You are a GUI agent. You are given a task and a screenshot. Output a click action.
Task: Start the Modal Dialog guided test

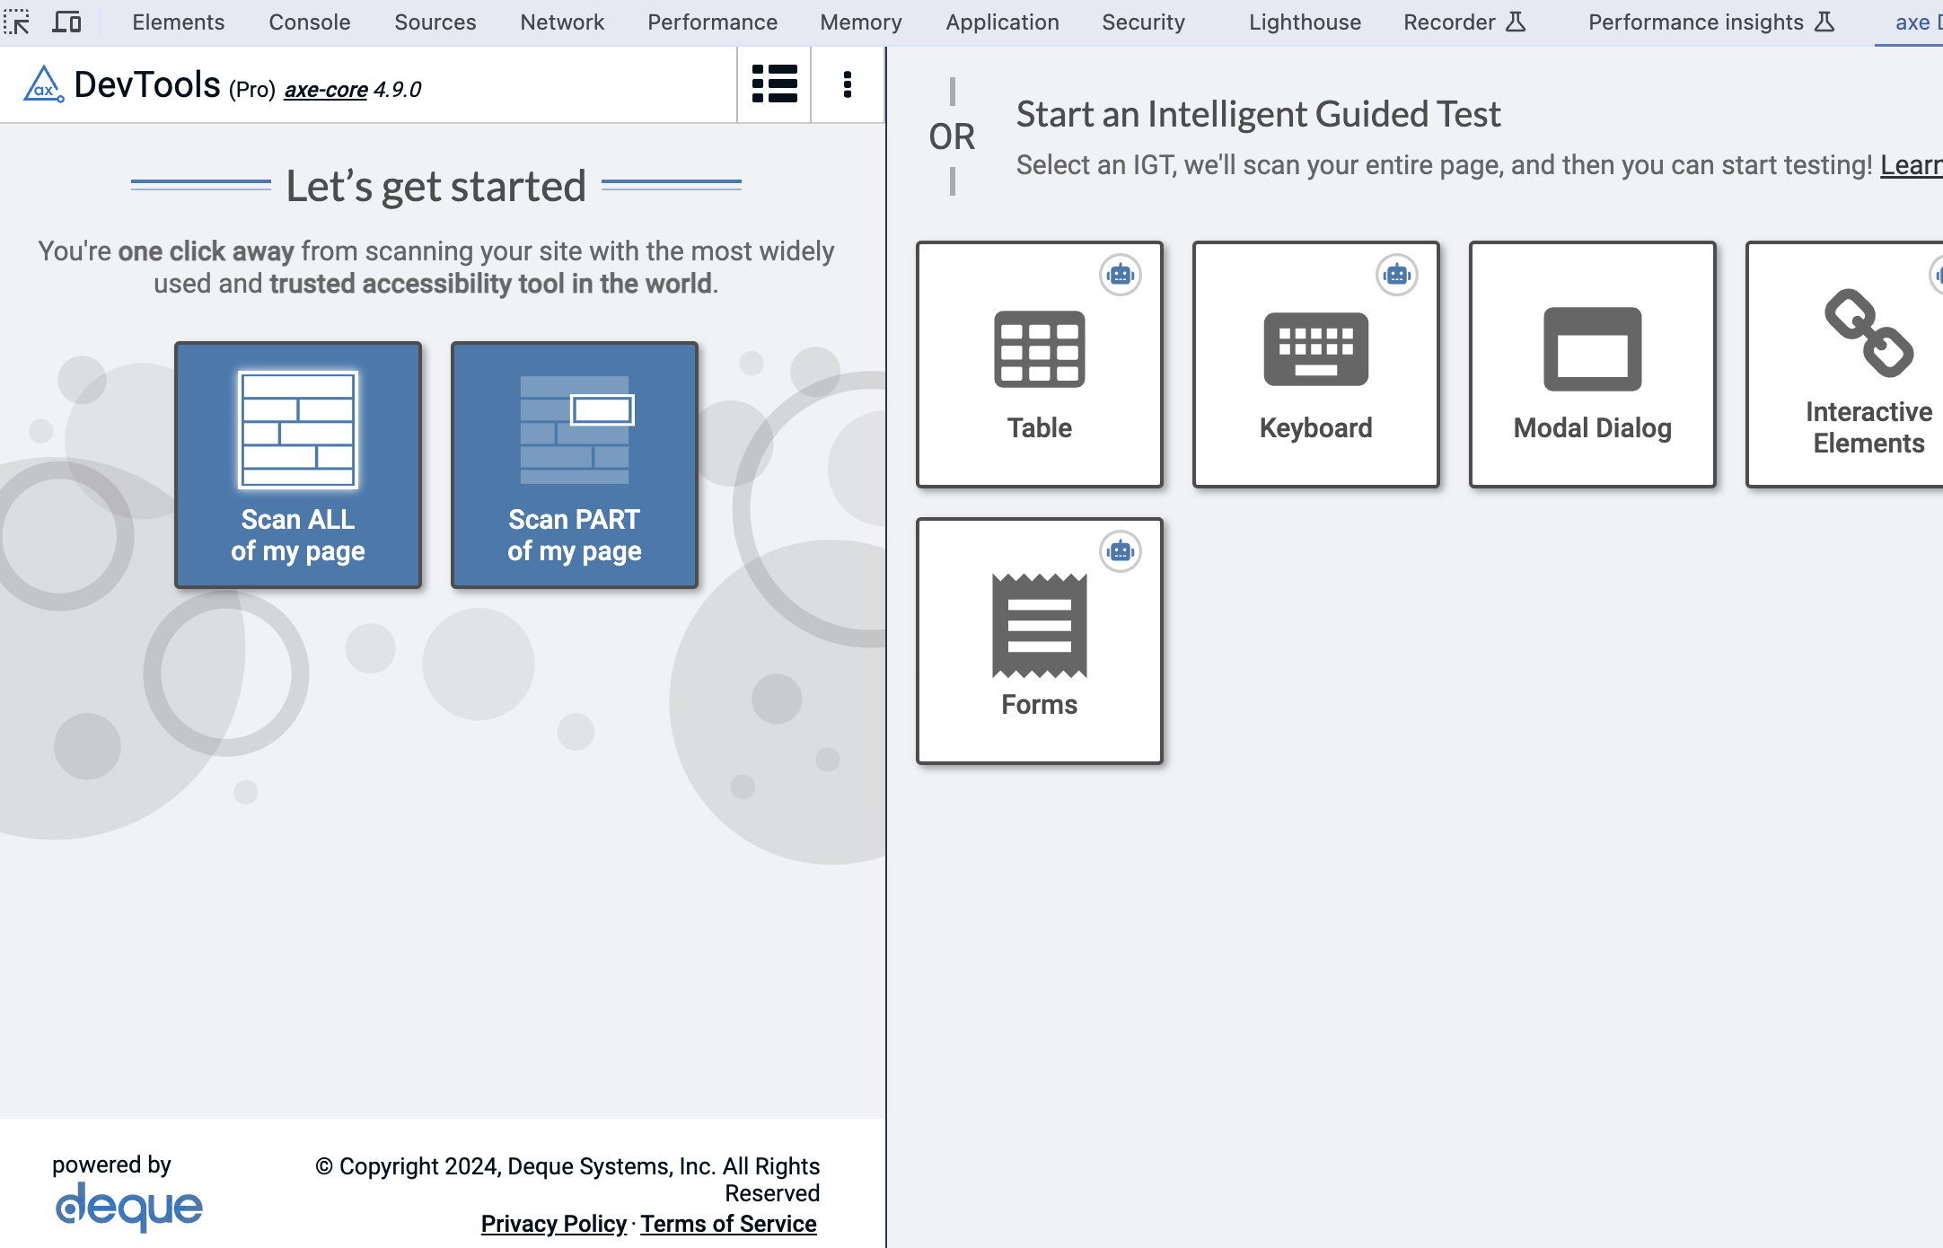click(1593, 365)
